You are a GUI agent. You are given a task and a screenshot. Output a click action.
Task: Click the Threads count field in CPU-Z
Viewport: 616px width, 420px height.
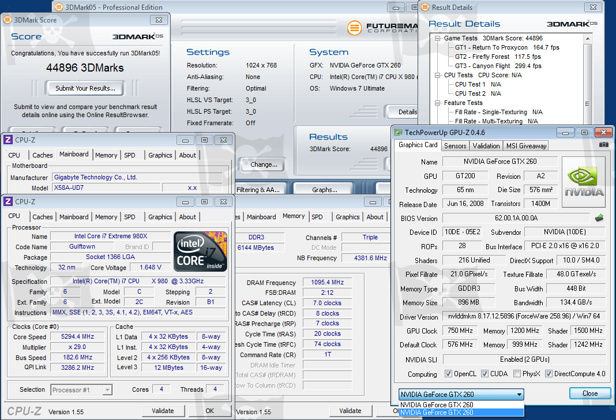[215, 389]
